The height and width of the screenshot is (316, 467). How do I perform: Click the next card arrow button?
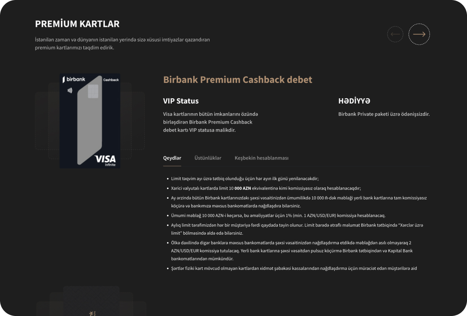pos(419,34)
